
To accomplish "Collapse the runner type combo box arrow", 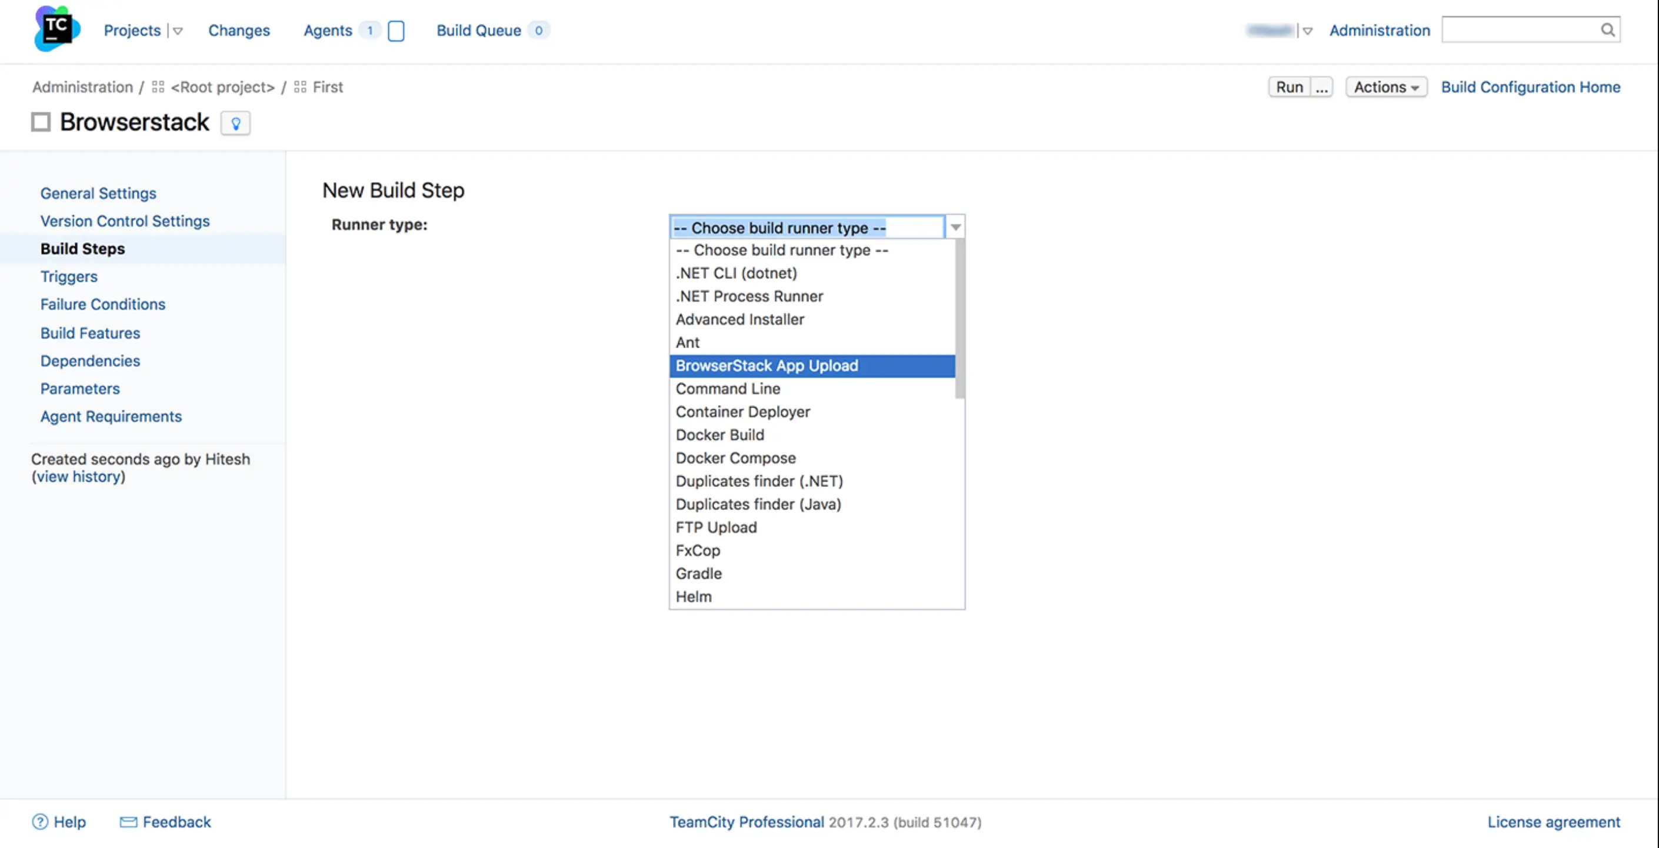I will tap(955, 226).
